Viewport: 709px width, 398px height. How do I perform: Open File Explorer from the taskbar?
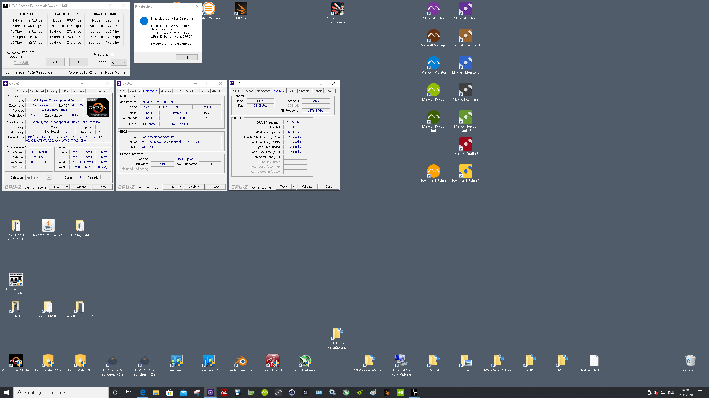coord(156,392)
